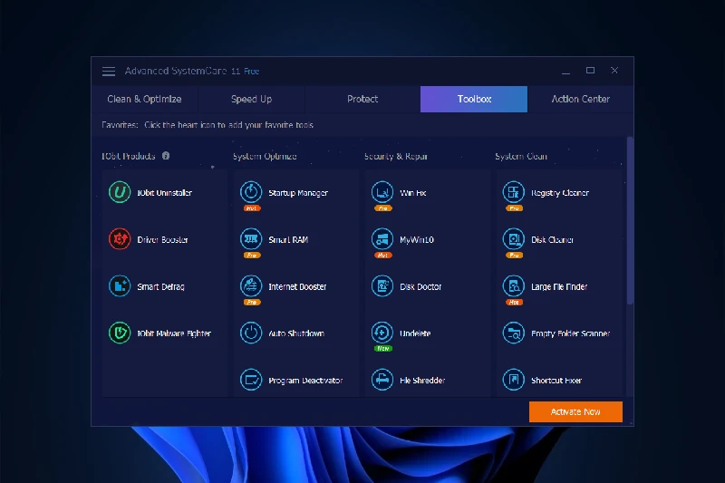The width and height of the screenshot is (725, 483).
Task: Click the System Optimize heading
Action: [x=265, y=156]
